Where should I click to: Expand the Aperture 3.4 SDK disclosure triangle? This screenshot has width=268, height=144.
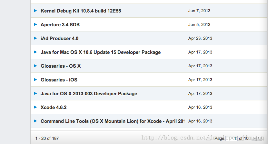click(35, 24)
